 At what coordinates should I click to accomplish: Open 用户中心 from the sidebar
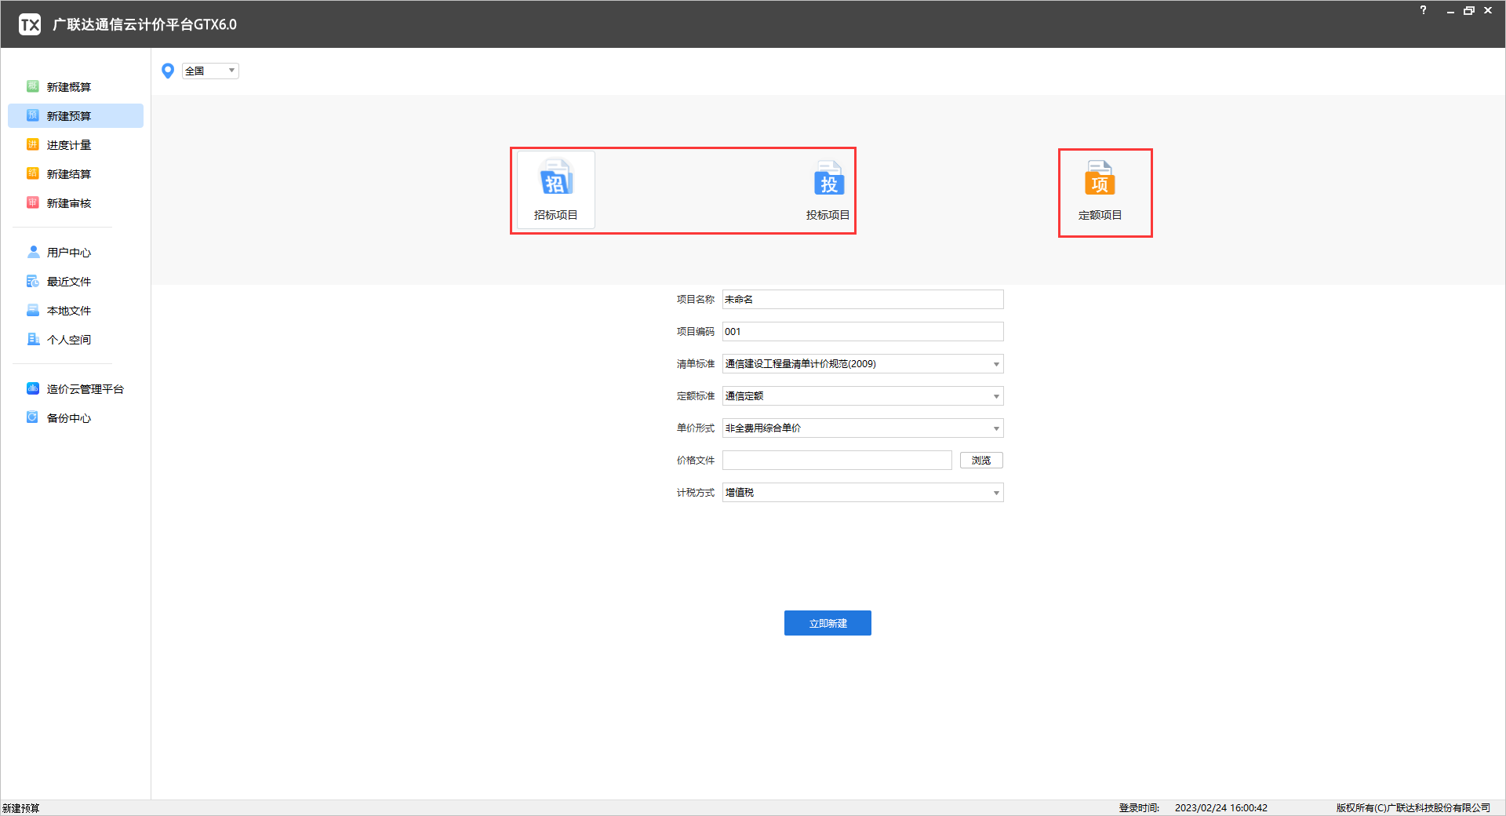69,253
